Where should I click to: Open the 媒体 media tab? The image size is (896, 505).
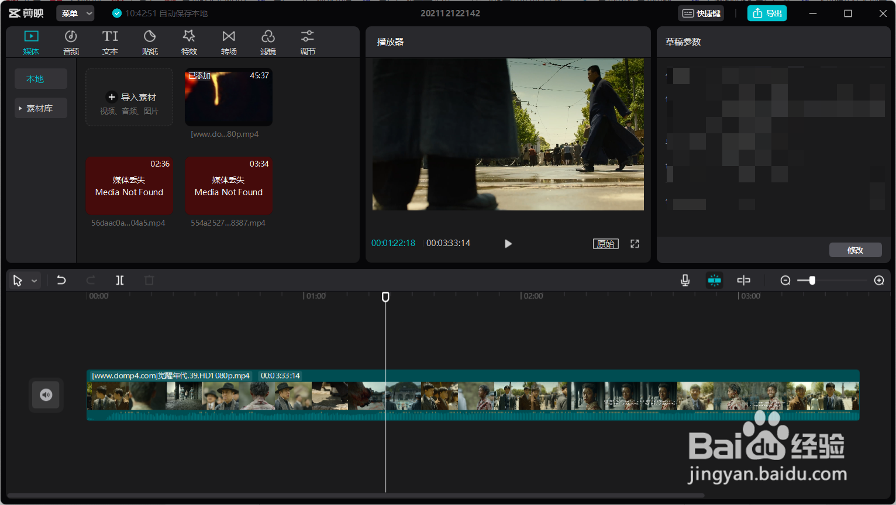tap(31, 43)
